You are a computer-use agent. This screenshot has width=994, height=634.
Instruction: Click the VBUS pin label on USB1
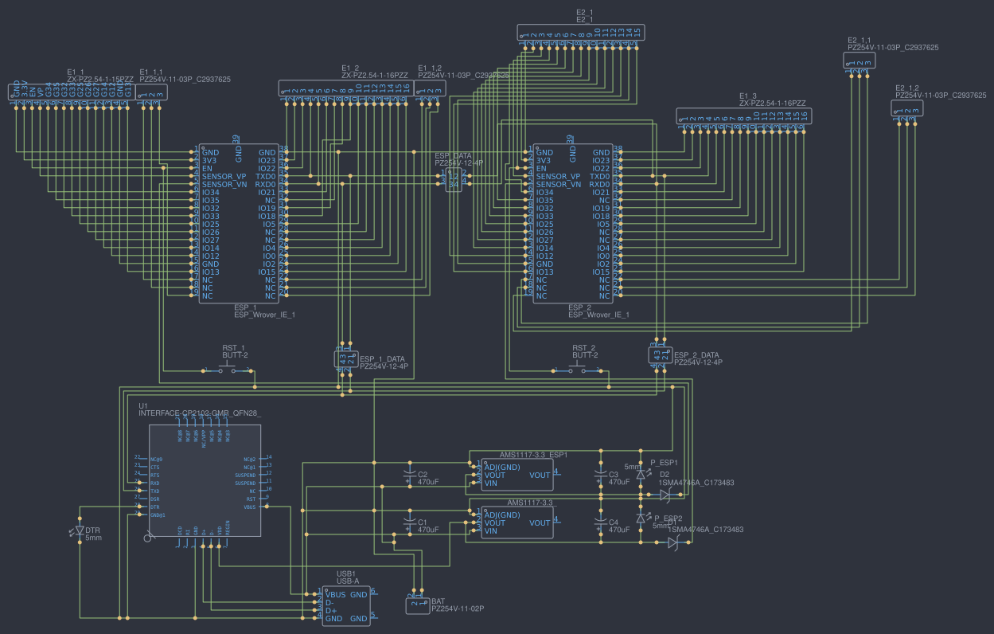[336, 594]
